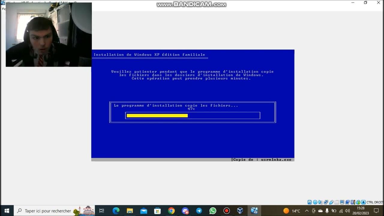Click the yellow installation progress bar
This screenshot has width=384, height=216.
pos(157,115)
